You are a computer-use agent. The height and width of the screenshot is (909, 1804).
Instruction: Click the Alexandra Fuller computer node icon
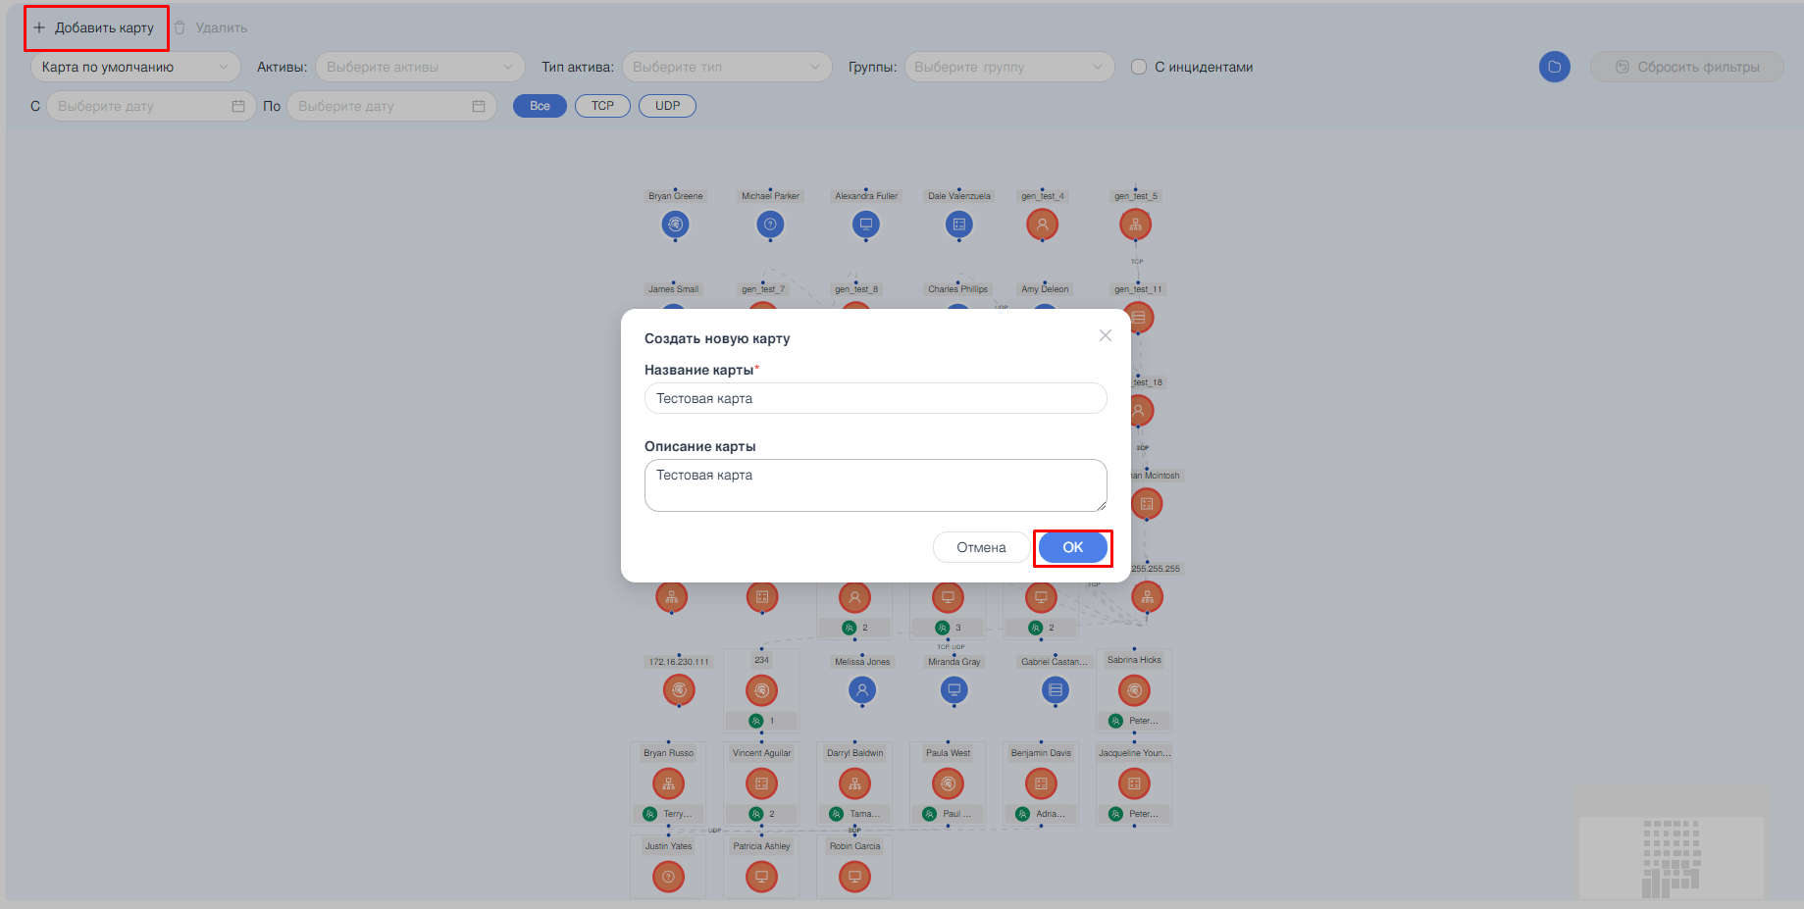[865, 225]
